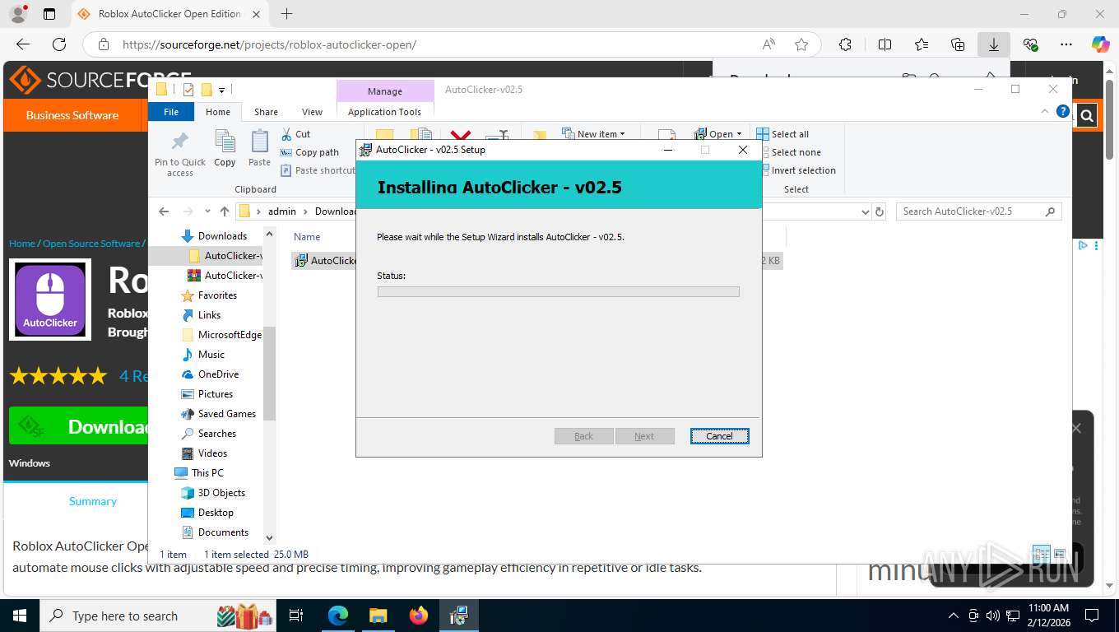Select the AutoClicker installer file row
This screenshot has height=632, width=1119.
pyautogui.click(x=326, y=261)
